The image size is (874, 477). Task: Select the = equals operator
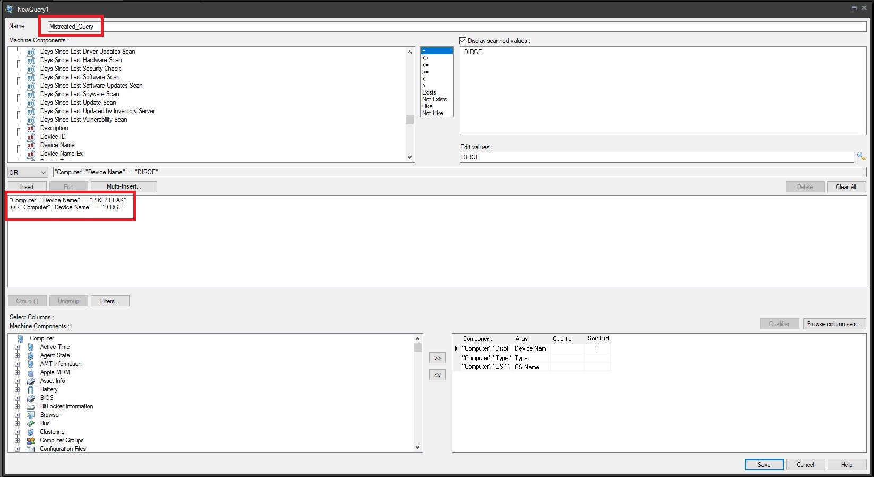436,51
